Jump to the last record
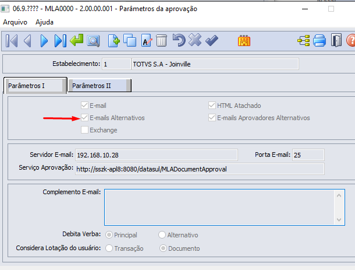 point(60,41)
